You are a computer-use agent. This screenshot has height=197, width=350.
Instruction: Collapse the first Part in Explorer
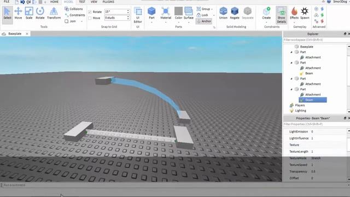pyautogui.click(x=291, y=52)
